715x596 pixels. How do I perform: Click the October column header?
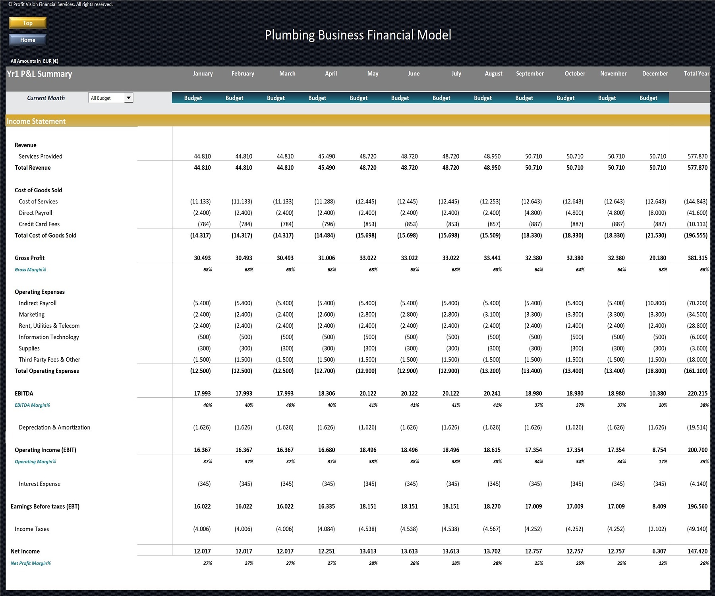[x=575, y=74]
